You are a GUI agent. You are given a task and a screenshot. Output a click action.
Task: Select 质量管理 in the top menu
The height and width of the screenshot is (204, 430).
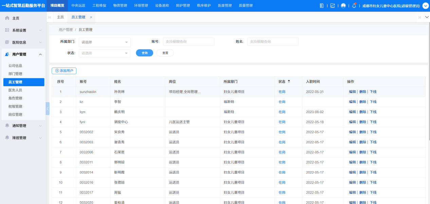point(246,6)
